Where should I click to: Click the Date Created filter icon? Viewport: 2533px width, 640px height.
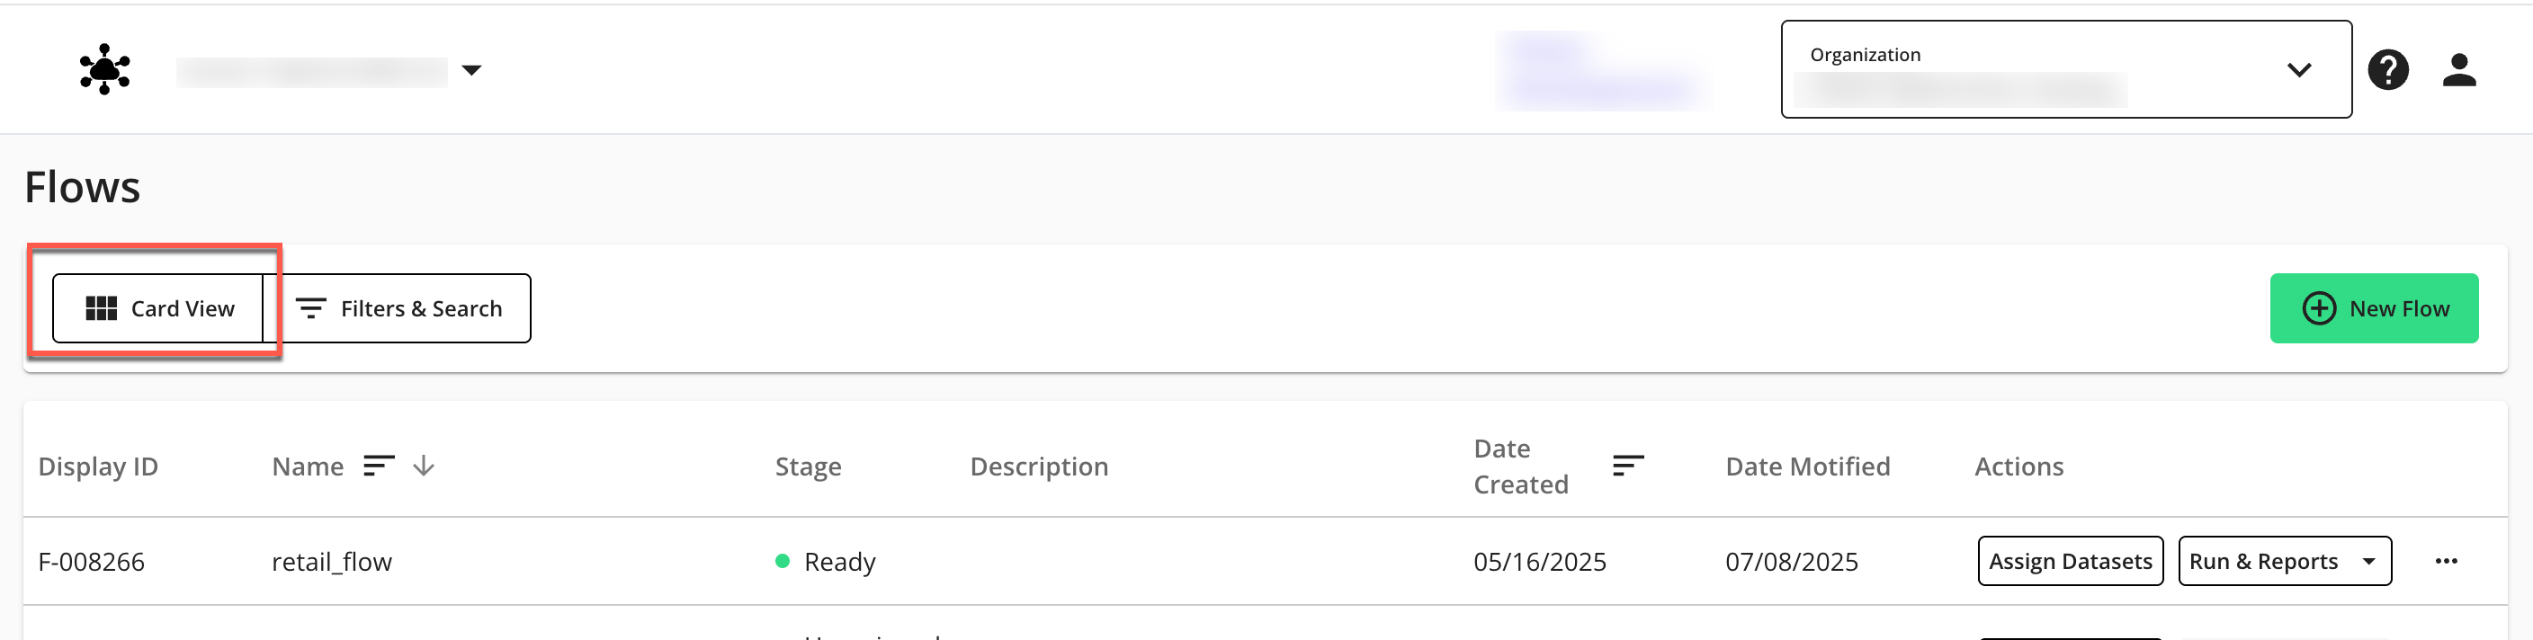(1627, 465)
